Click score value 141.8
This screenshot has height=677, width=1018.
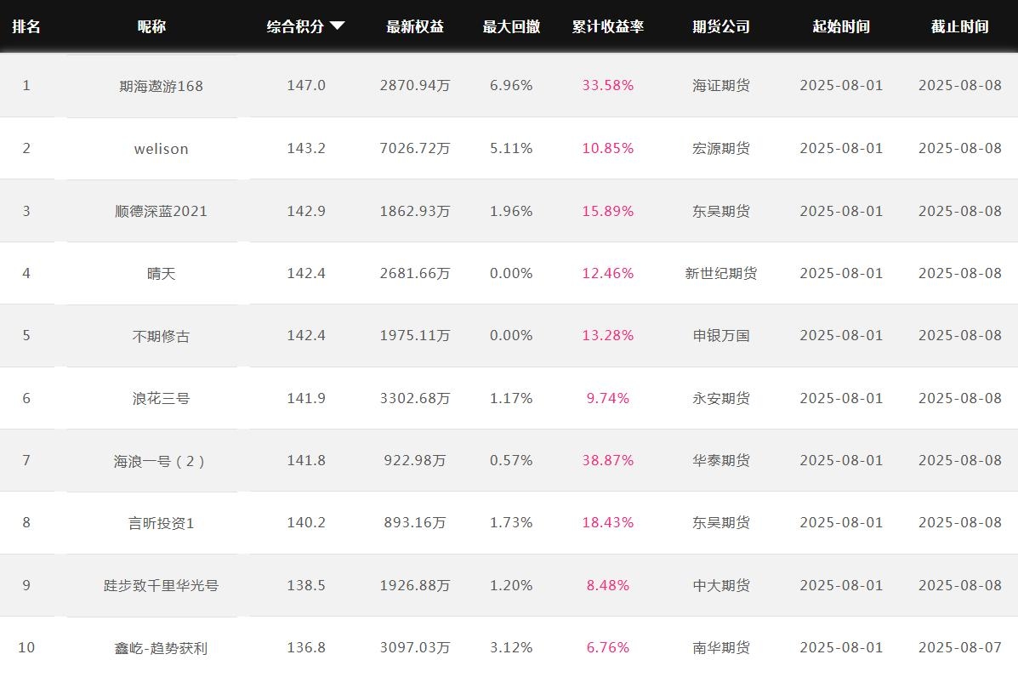[x=306, y=460]
